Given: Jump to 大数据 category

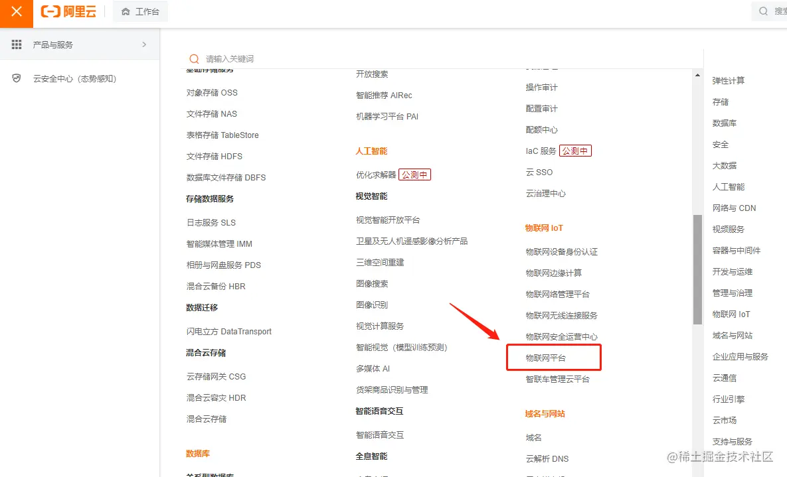Looking at the screenshot, I should tap(725, 165).
